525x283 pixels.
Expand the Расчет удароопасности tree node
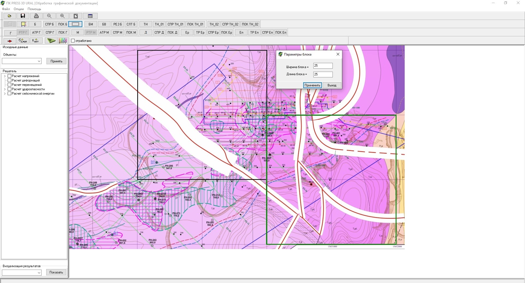click(5, 89)
